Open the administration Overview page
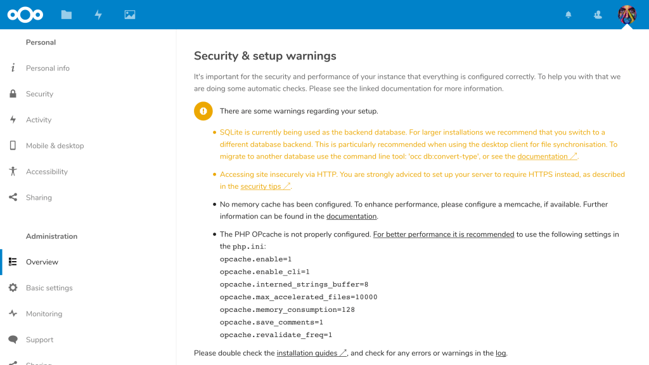Screen dimensions: 649x365 pos(42,262)
